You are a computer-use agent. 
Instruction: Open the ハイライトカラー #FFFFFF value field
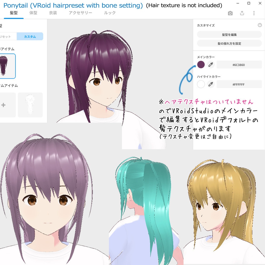[x=239, y=84]
